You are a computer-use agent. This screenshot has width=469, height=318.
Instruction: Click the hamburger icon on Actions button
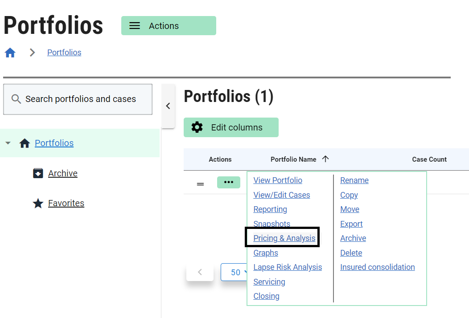[135, 26]
